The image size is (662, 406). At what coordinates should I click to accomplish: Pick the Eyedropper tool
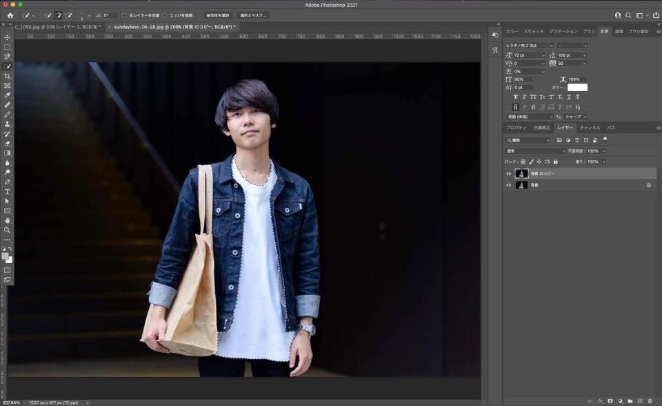[7, 95]
